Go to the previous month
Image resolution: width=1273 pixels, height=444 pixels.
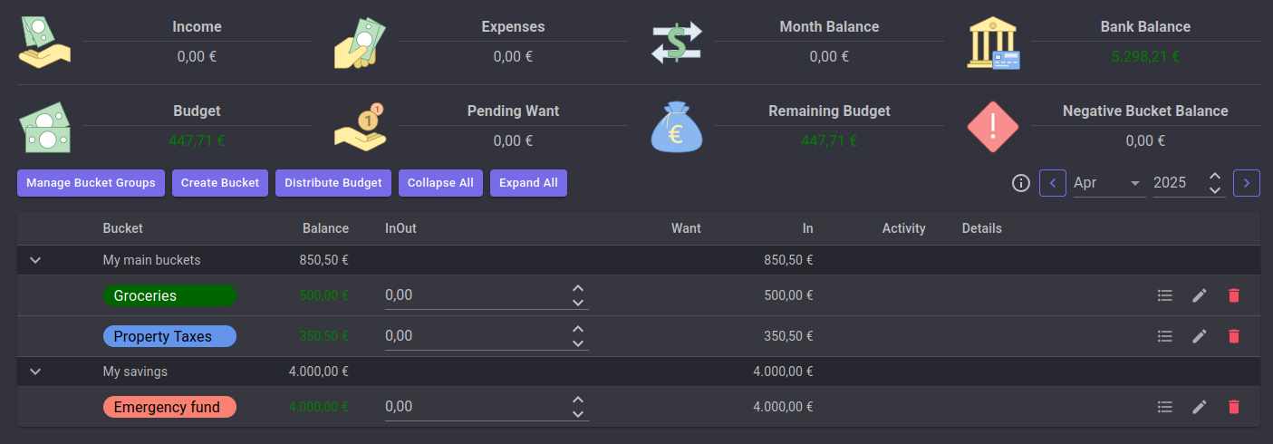[x=1052, y=183]
